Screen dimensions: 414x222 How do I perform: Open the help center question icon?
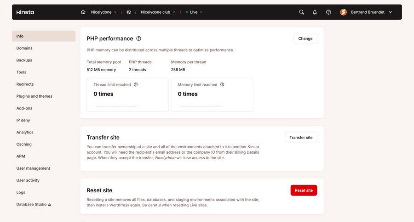click(328, 12)
